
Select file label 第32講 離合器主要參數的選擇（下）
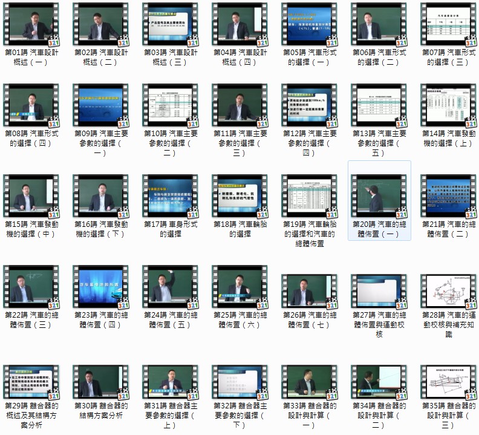[240, 416]
